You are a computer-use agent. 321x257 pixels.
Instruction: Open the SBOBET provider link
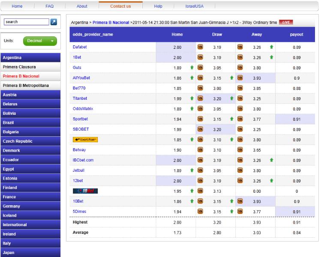(81, 129)
